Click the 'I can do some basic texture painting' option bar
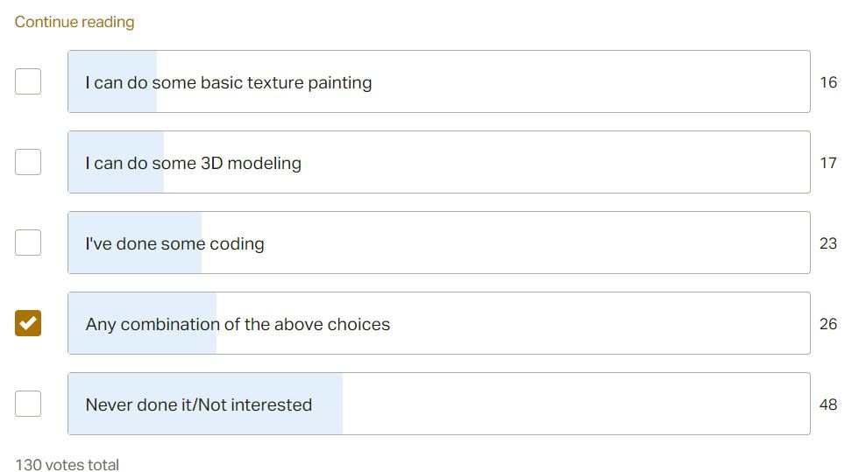 pos(439,81)
